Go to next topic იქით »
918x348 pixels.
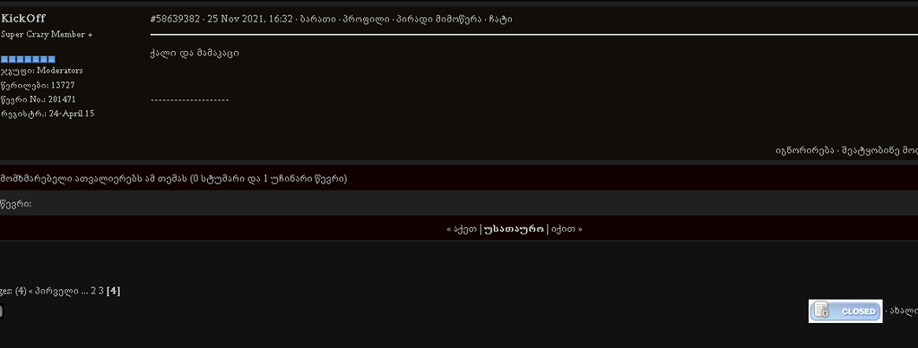567,229
